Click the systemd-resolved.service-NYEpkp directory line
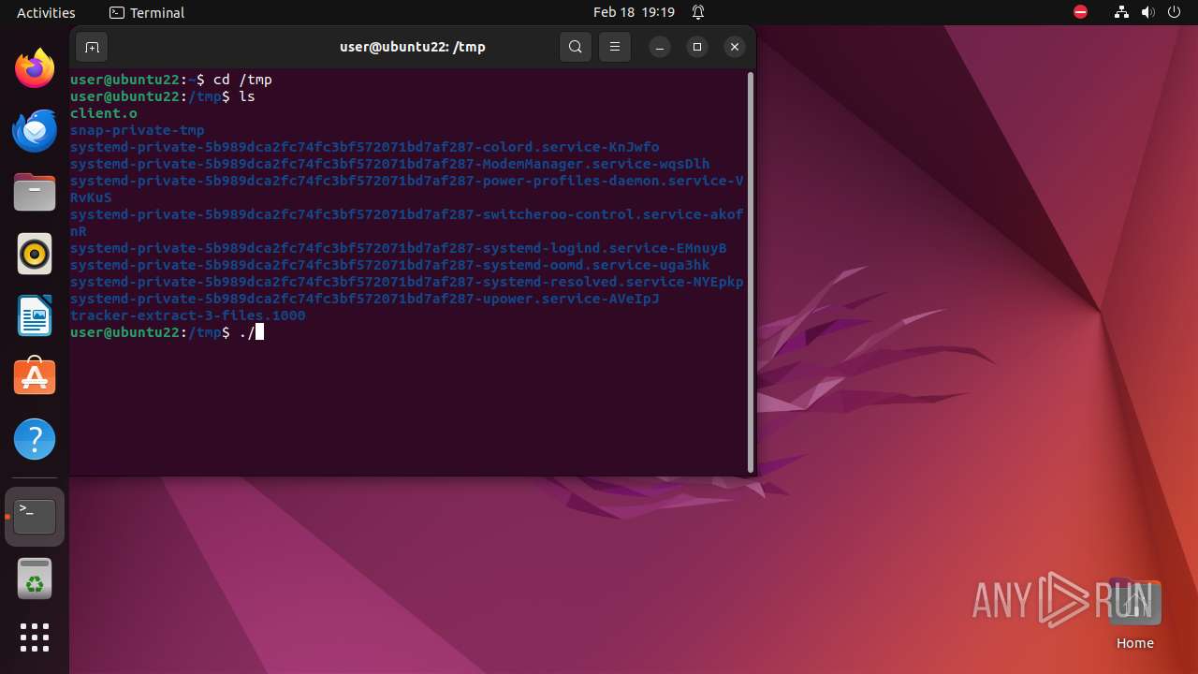The height and width of the screenshot is (674, 1198). coord(407,282)
